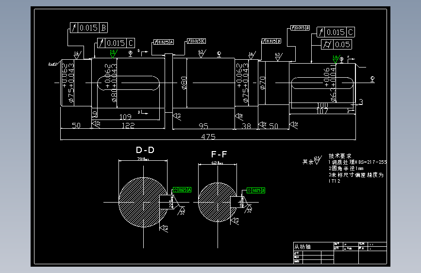Click the "IT12" tolerance grade text

pos(334,181)
